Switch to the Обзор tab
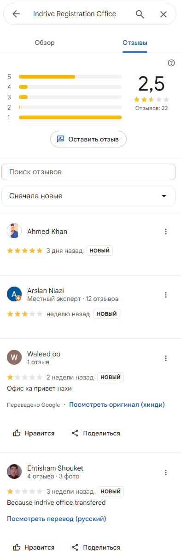The width and height of the screenshot is (181, 551). pyautogui.click(x=45, y=43)
